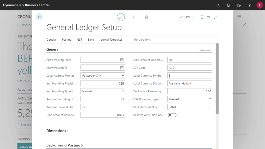Viewport: 265px width, 149px height.
Task: Click the Show more link
Action: (x=205, y=50)
